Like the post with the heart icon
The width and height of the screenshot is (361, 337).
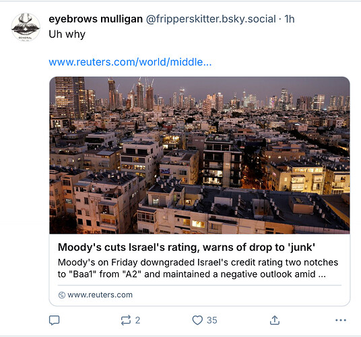[197, 320]
